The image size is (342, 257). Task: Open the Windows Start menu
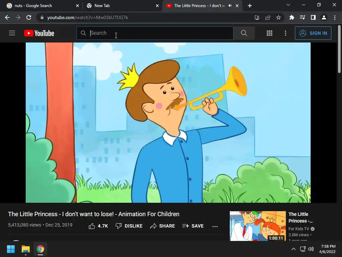(x=11, y=249)
